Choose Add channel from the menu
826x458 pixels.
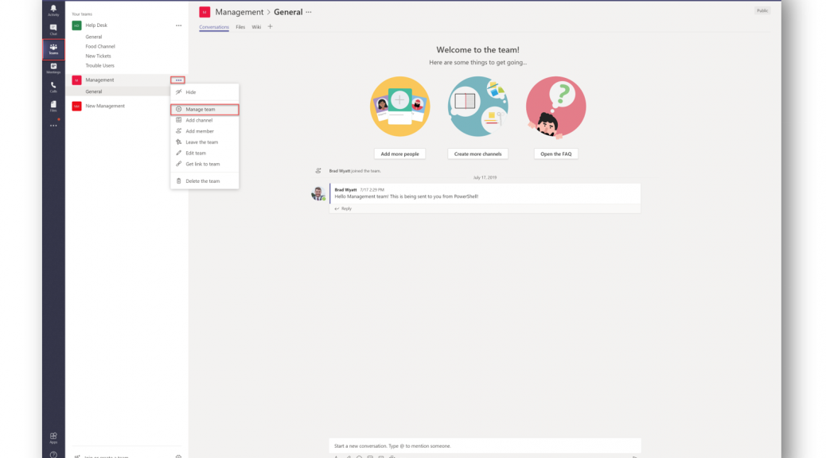205,121
